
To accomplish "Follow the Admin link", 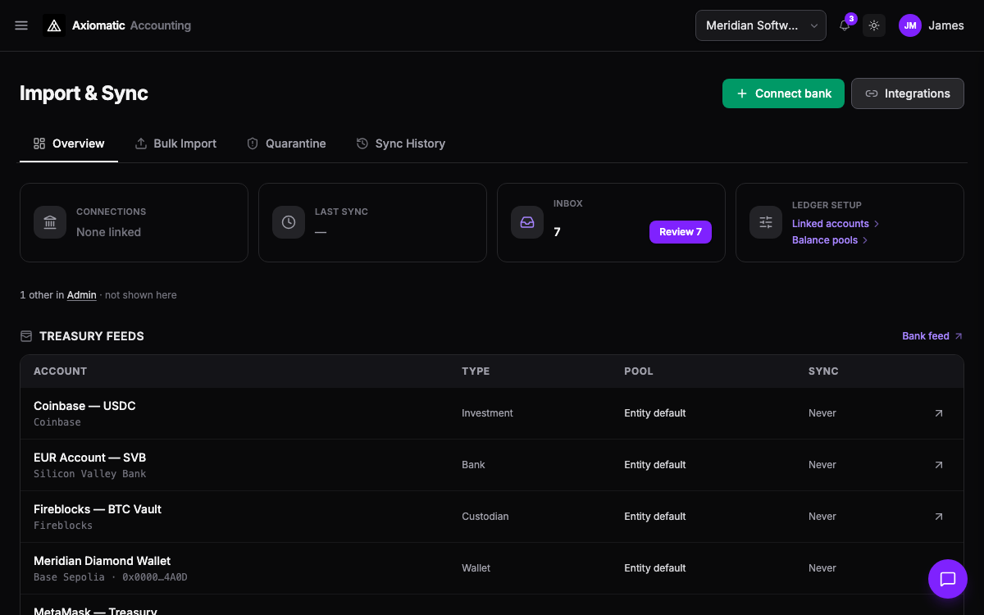I will click(82, 295).
